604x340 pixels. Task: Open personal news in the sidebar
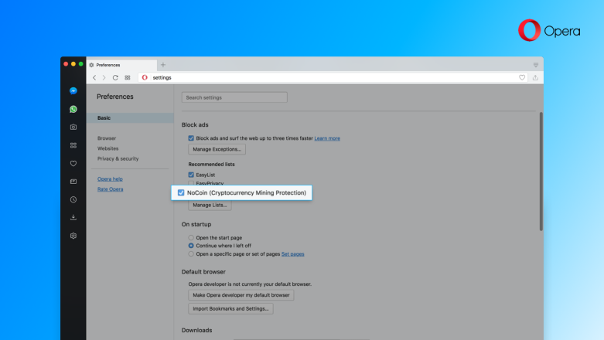73,182
